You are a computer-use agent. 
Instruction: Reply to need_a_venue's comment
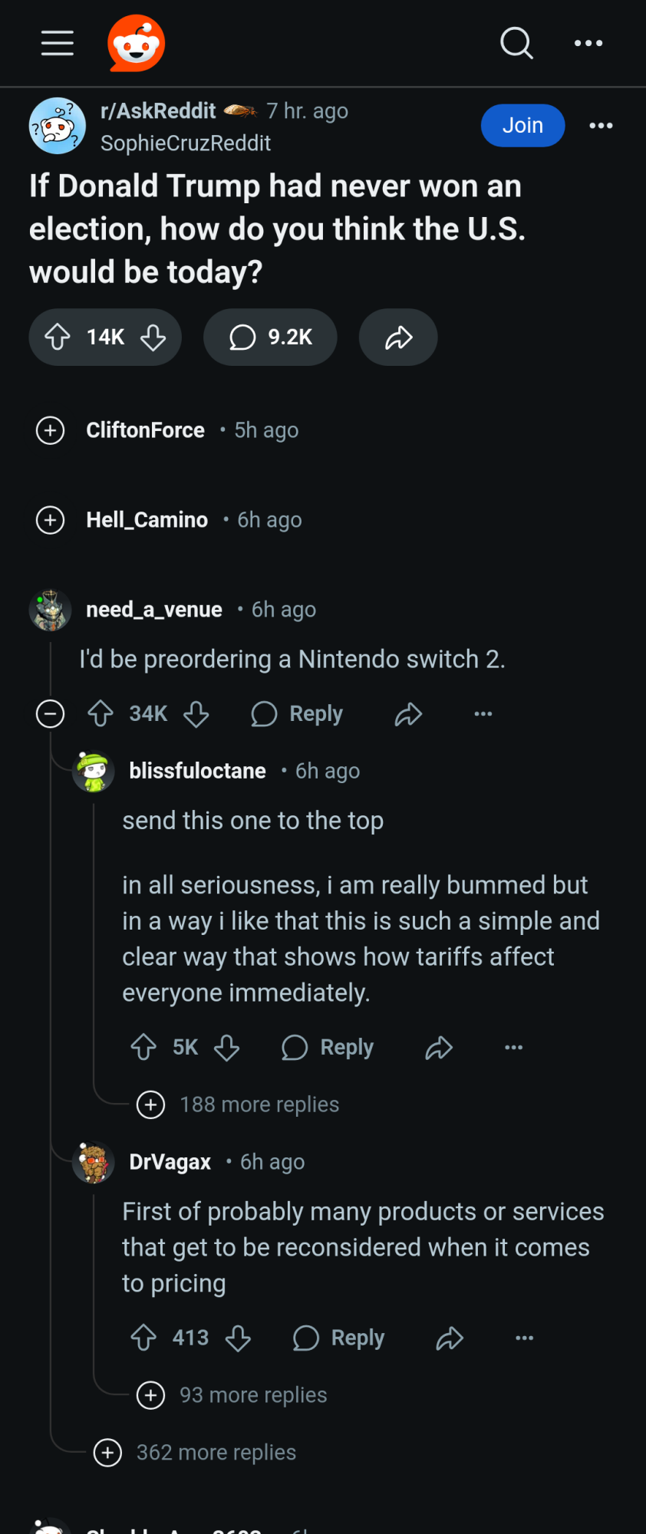pos(298,714)
